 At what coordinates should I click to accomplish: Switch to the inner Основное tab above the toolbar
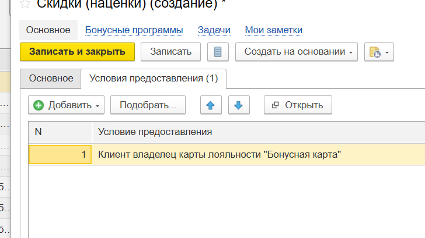click(51, 78)
